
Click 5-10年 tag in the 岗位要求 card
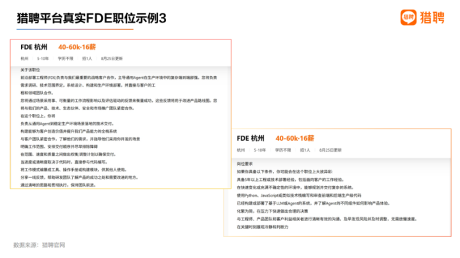click(x=259, y=150)
